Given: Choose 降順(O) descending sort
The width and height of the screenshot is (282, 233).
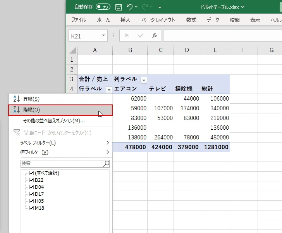Looking at the screenshot, I should (x=60, y=110).
